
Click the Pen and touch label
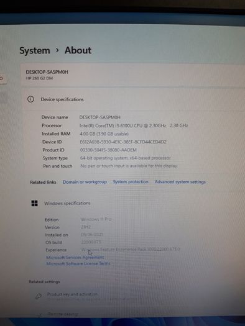[58, 166]
